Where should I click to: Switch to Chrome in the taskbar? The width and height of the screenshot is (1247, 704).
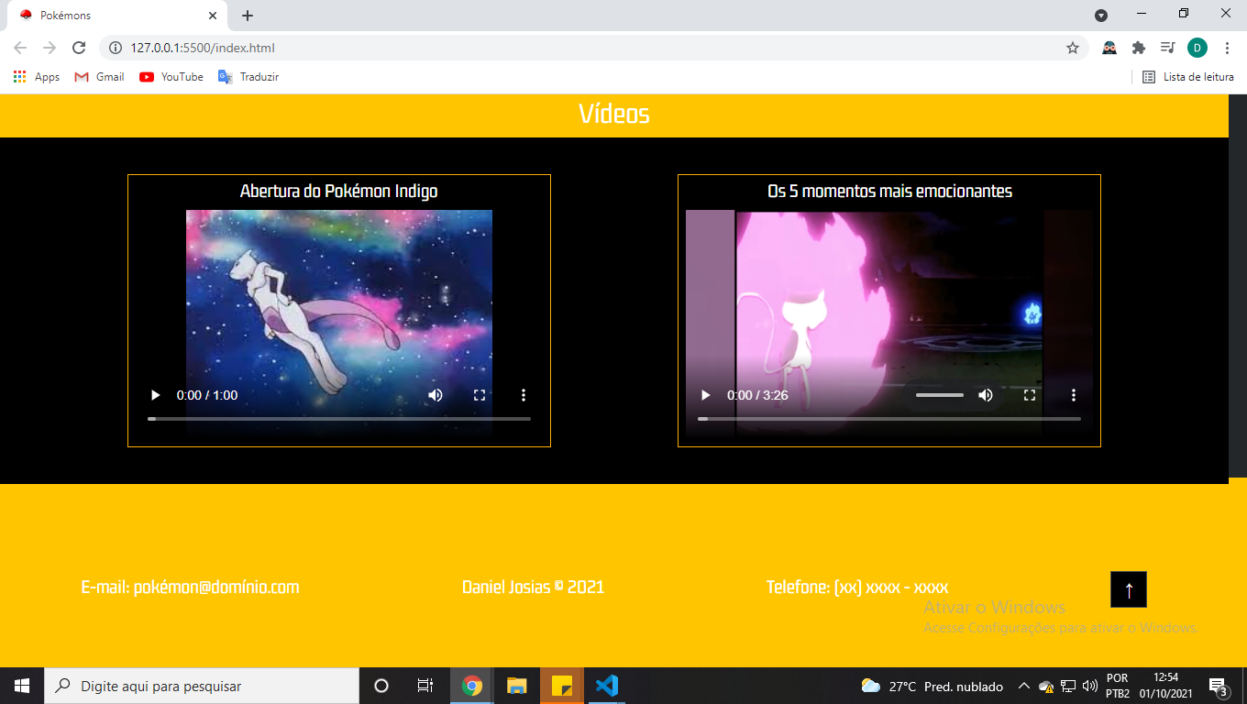coord(472,686)
